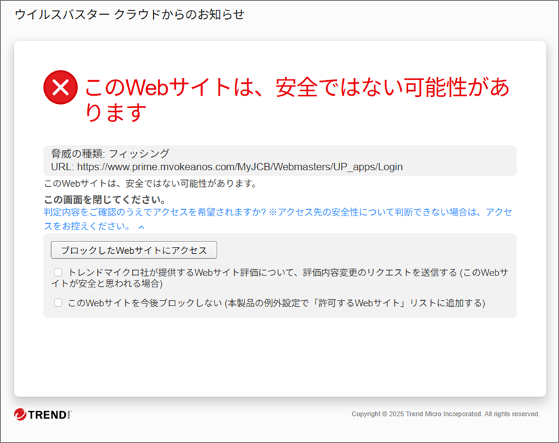Click the ブロックしたWebサイトにアクセス button
The height and width of the screenshot is (443, 559).
[x=133, y=250]
